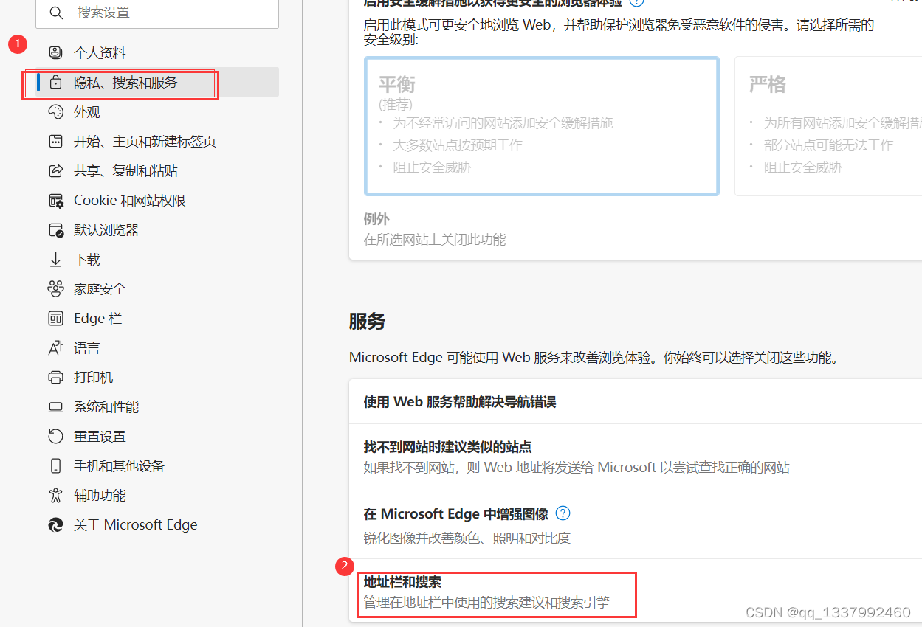Click the 共享、复制和粘贴 share icon

(x=55, y=170)
